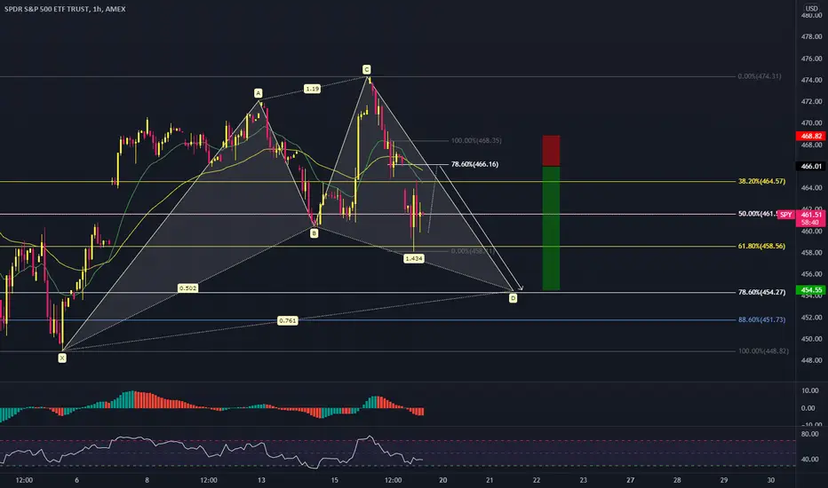Screen dimensions: 828x488
Task: Click the 478.00 price scale value
Action: pyautogui.click(x=812, y=37)
